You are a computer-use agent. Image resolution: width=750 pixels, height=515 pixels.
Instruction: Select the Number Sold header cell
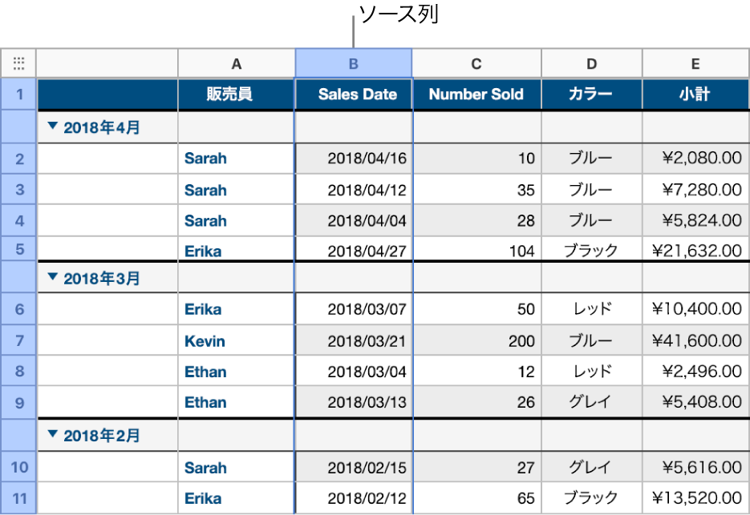476,94
